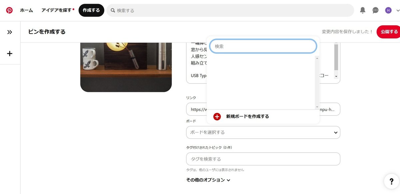The width and height of the screenshot is (400, 194).
Task: Click the uploaded pin image thumbnail
Action: click(126, 67)
